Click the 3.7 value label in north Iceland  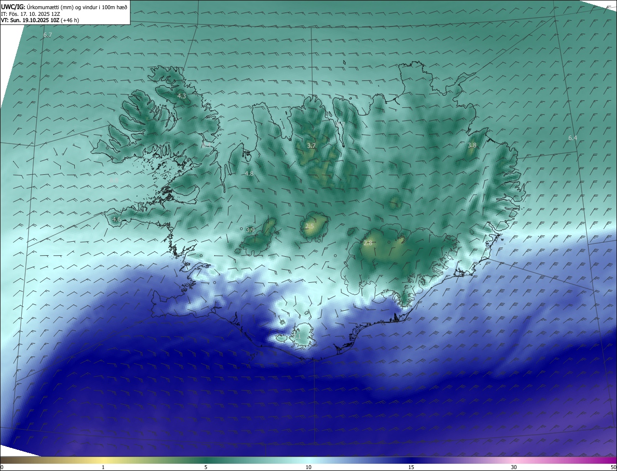pyautogui.click(x=311, y=146)
